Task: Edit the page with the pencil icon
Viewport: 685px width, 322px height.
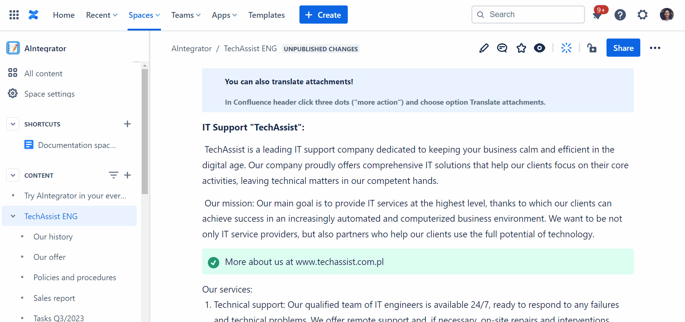Action: point(484,48)
